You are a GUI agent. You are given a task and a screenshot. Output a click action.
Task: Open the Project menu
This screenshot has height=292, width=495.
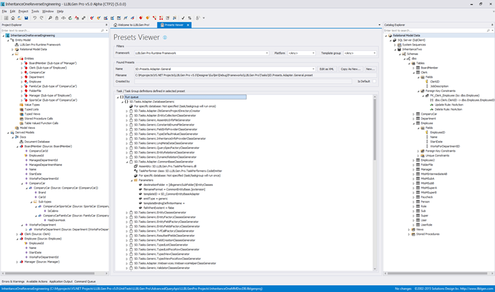(24, 11)
